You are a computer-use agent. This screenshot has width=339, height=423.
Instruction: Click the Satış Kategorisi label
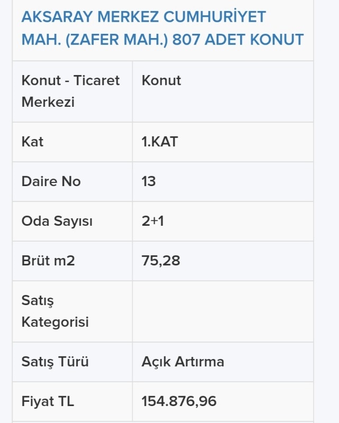click(55, 311)
